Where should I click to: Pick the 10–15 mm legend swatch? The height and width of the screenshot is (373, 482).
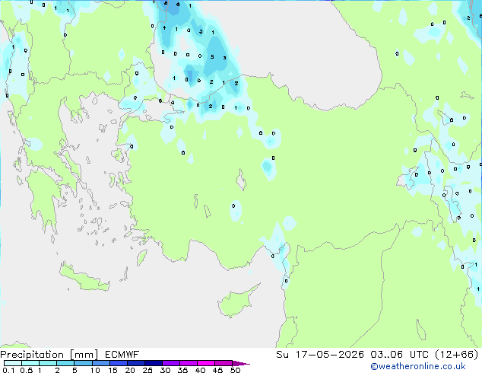pos(100,363)
